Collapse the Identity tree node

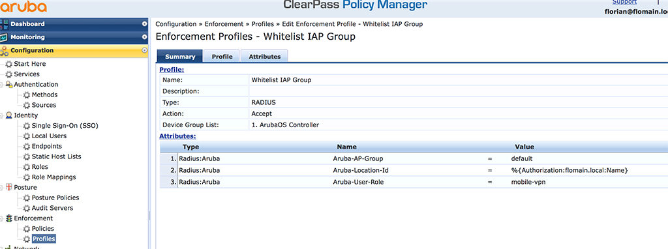click(2, 115)
